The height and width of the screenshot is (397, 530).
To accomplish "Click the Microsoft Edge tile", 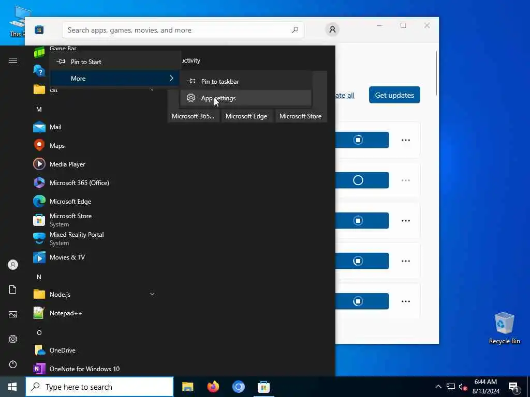I will 246,116.
